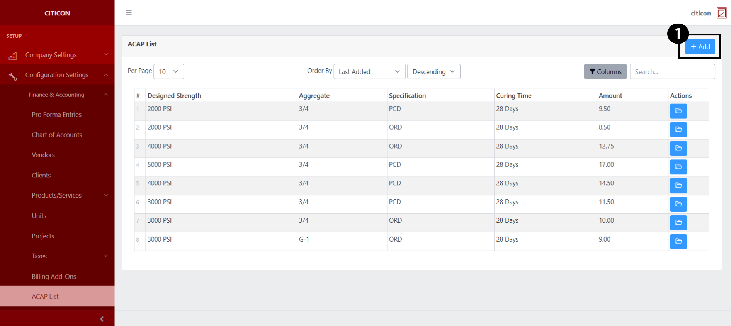Viewport: 731px width, 326px height.
Task: Click the hamburger menu icon
Action: 129,13
